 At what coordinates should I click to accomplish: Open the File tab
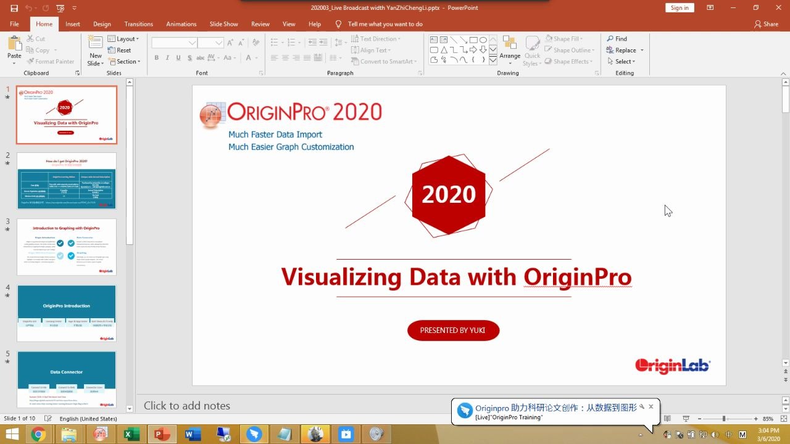point(14,24)
